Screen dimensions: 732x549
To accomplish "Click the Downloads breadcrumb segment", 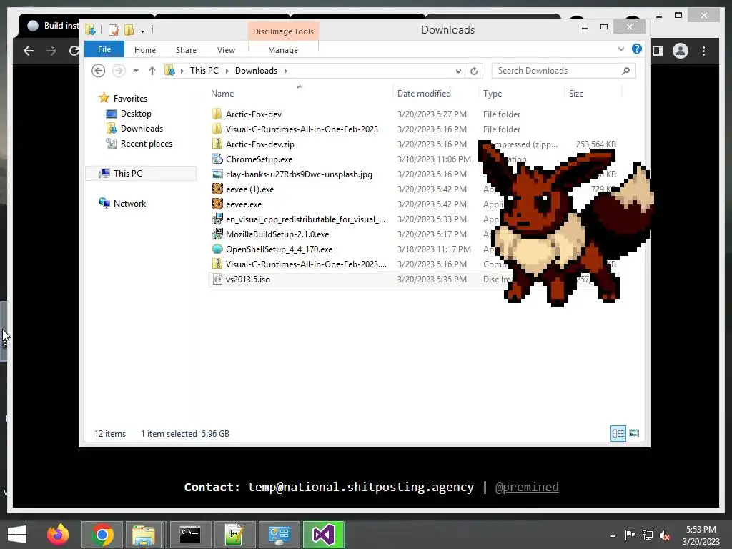I will [x=256, y=71].
